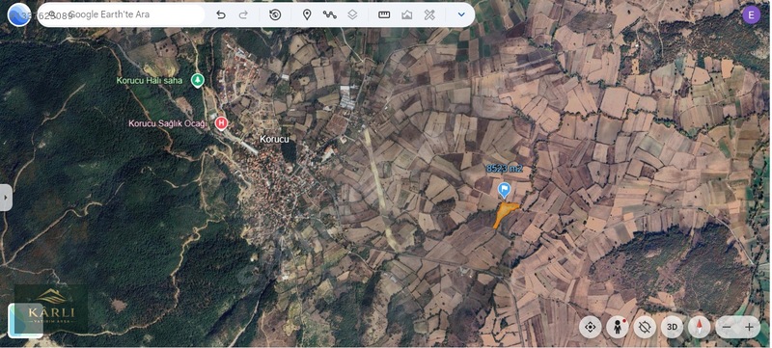The width and height of the screenshot is (772, 348).
Task: Click the Korucu Halı saha park marker
Action: tap(198, 80)
